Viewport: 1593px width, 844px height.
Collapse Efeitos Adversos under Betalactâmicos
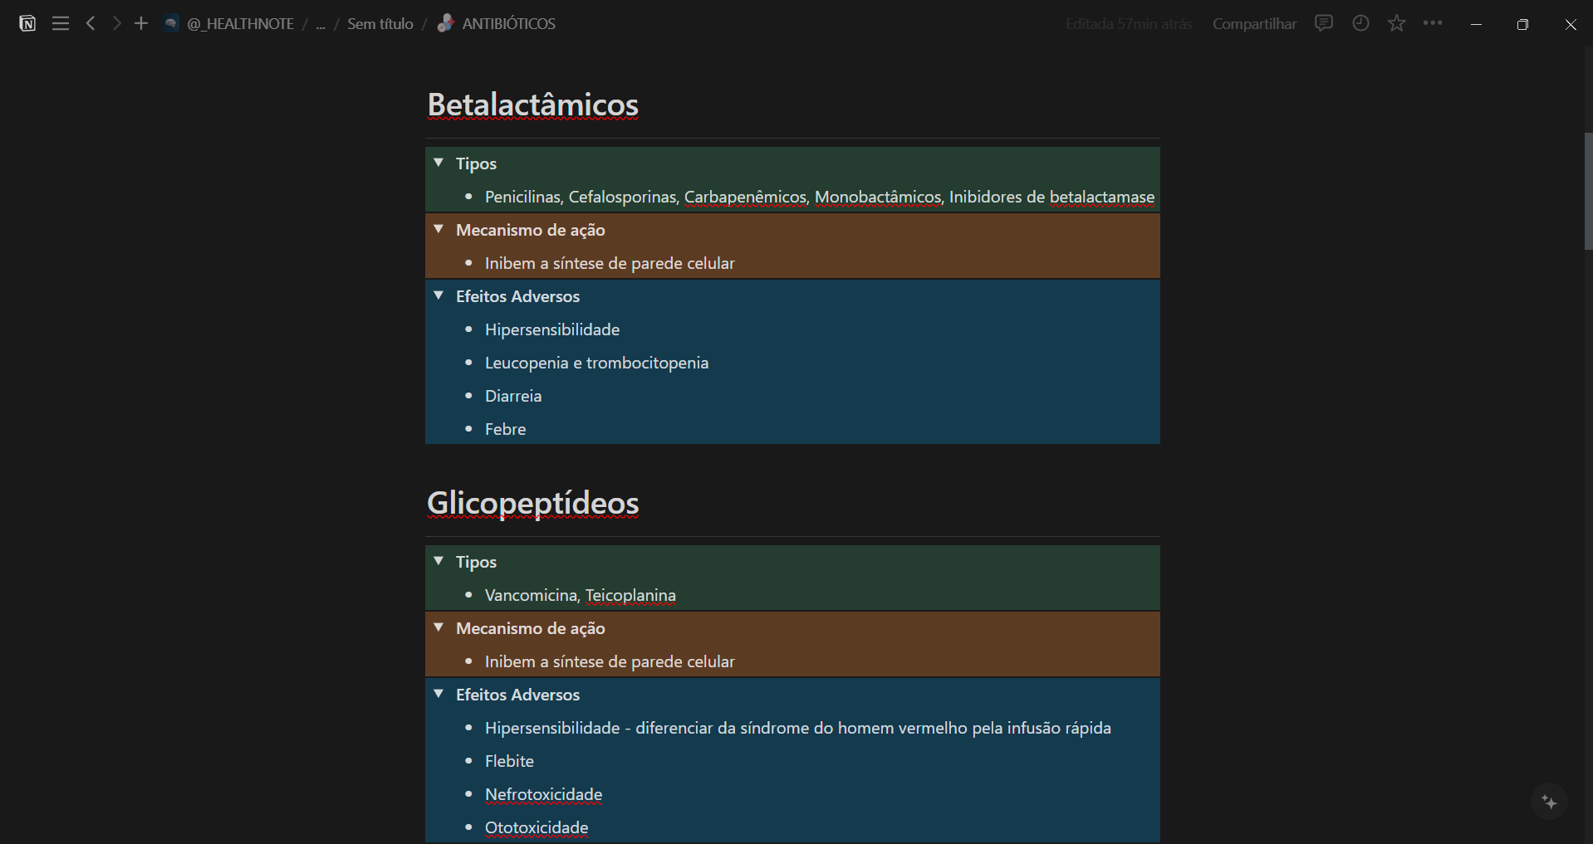pos(439,295)
